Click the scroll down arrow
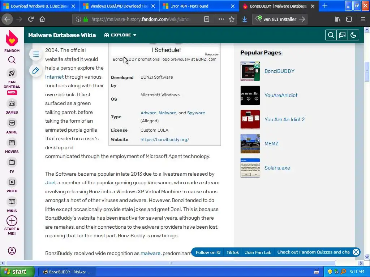 coord(367,257)
